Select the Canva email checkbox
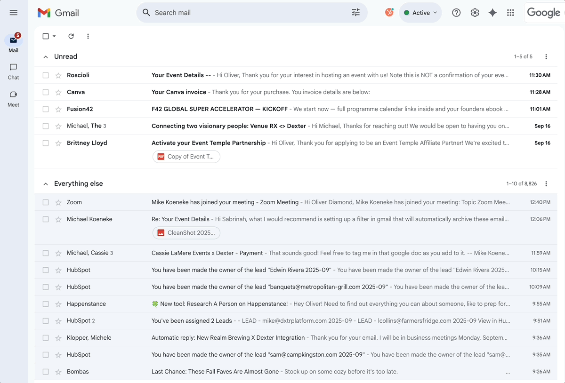This screenshot has width=565, height=383. click(46, 92)
